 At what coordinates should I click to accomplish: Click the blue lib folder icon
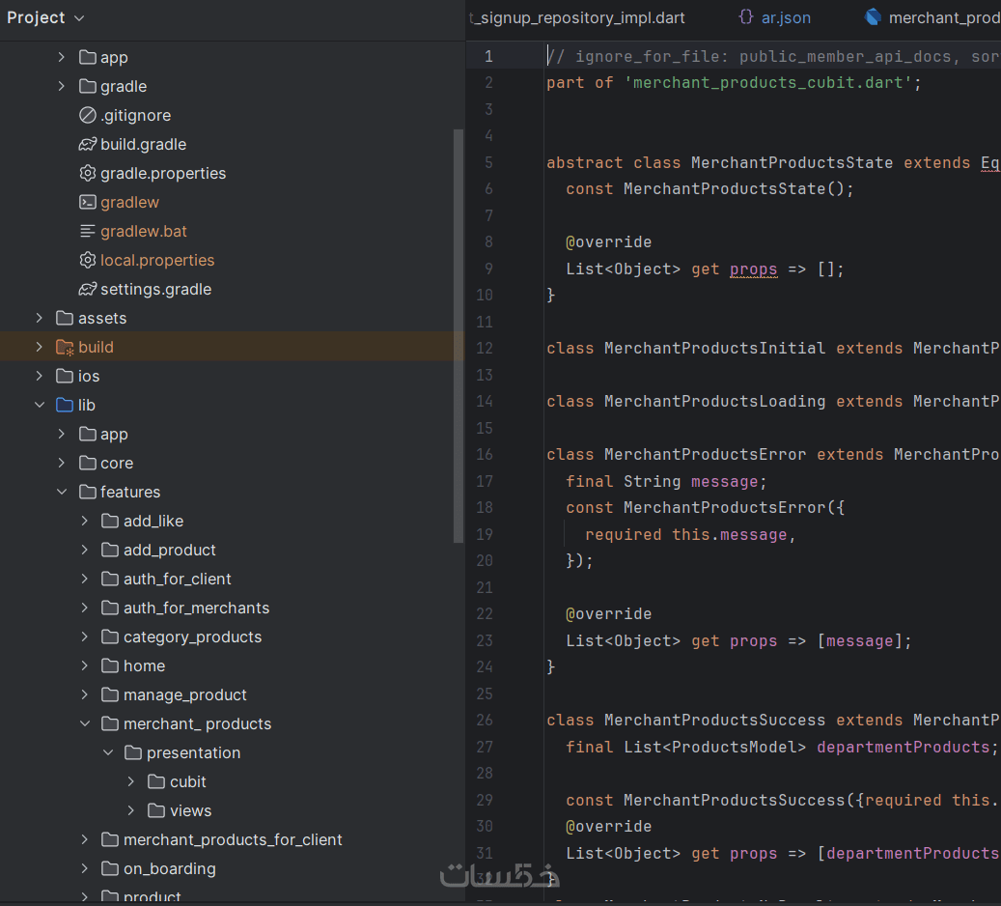(x=65, y=405)
